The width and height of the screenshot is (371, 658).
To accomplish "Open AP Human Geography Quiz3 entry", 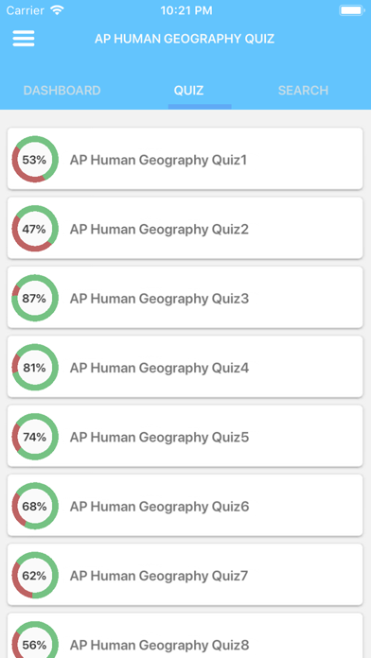I will 185,298.
